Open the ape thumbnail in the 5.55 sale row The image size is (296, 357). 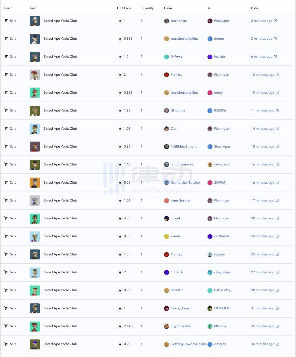[x=35, y=183]
